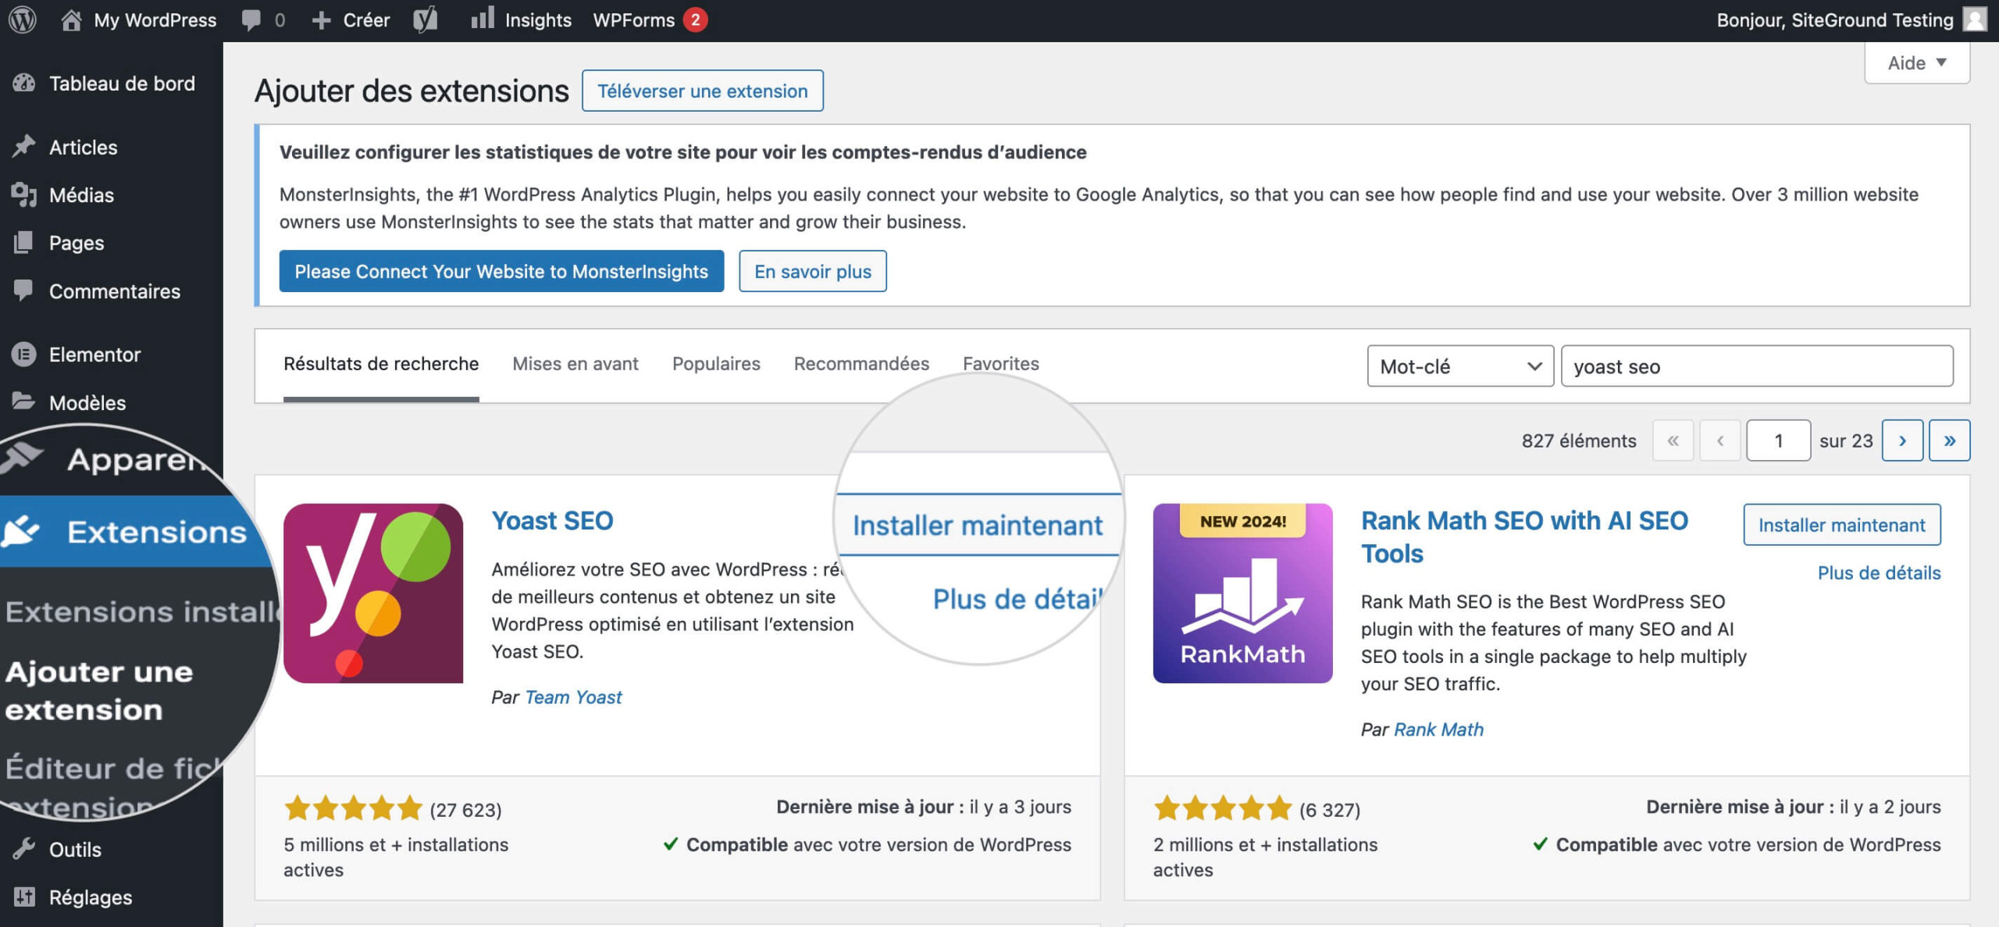Open the Yoast SEO title link
This screenshot has height=927, width=1999.
[x=552, y=520]
